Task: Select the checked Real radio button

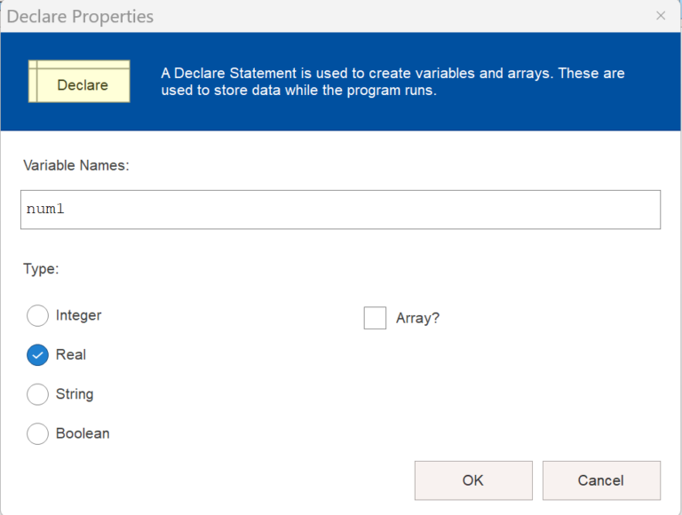Action: (38, 354)
